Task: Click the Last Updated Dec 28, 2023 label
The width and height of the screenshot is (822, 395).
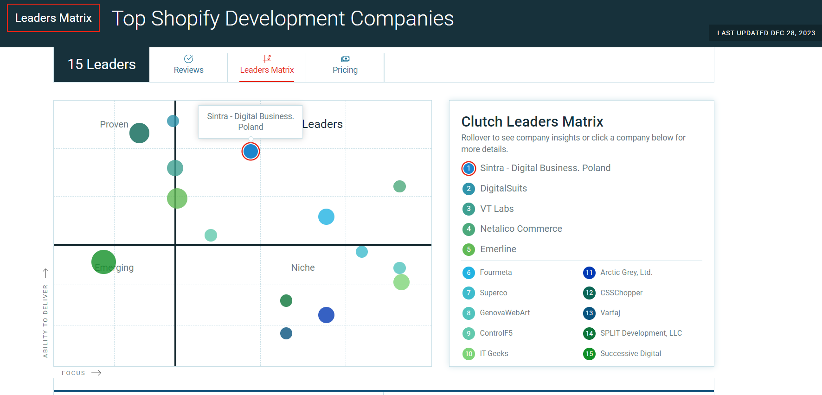Action: [x=766, y=33]
